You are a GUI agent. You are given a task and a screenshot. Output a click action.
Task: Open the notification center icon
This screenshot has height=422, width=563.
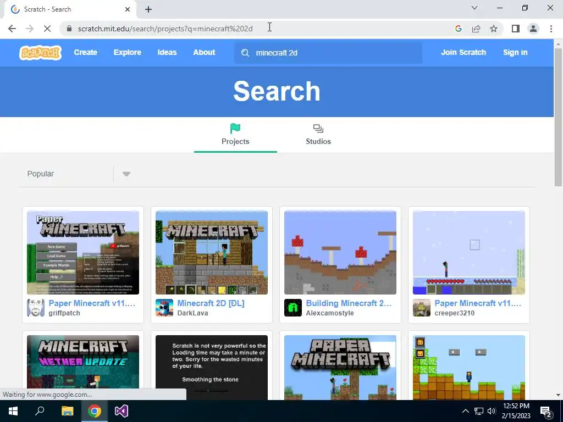pyautogui.click(x=546, y=411)
